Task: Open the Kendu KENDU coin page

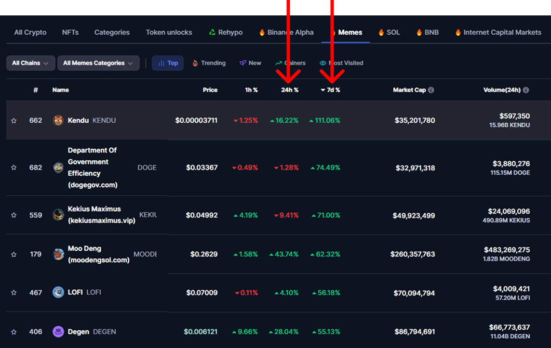Action: (x=92, y=120)
